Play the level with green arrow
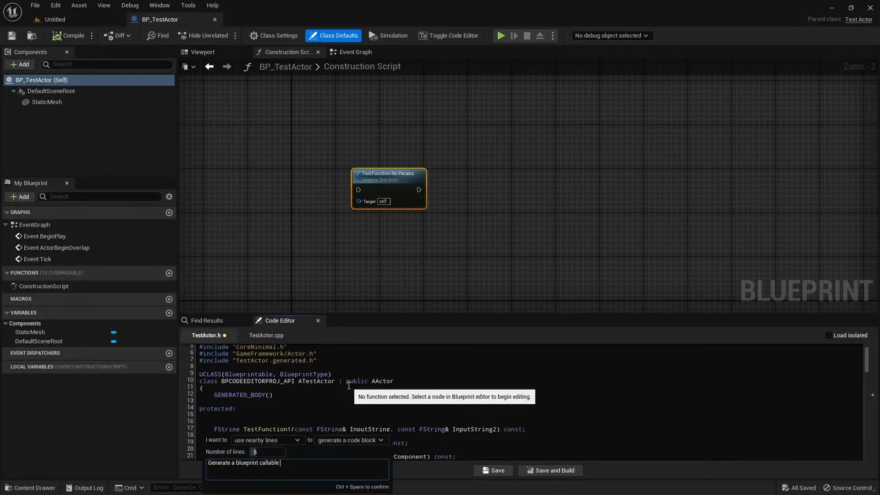Image resolution: width=880 pixels, height=495 pixels. coord(501,36)
